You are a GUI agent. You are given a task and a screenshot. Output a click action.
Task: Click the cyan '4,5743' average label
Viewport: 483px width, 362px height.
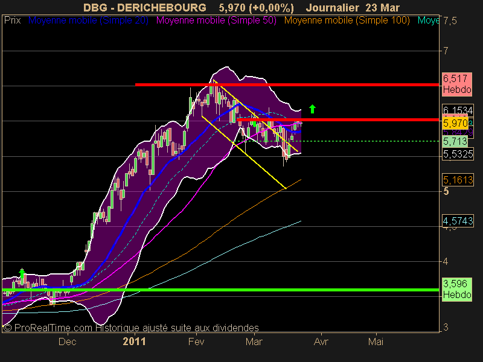(x=458, y=221)
